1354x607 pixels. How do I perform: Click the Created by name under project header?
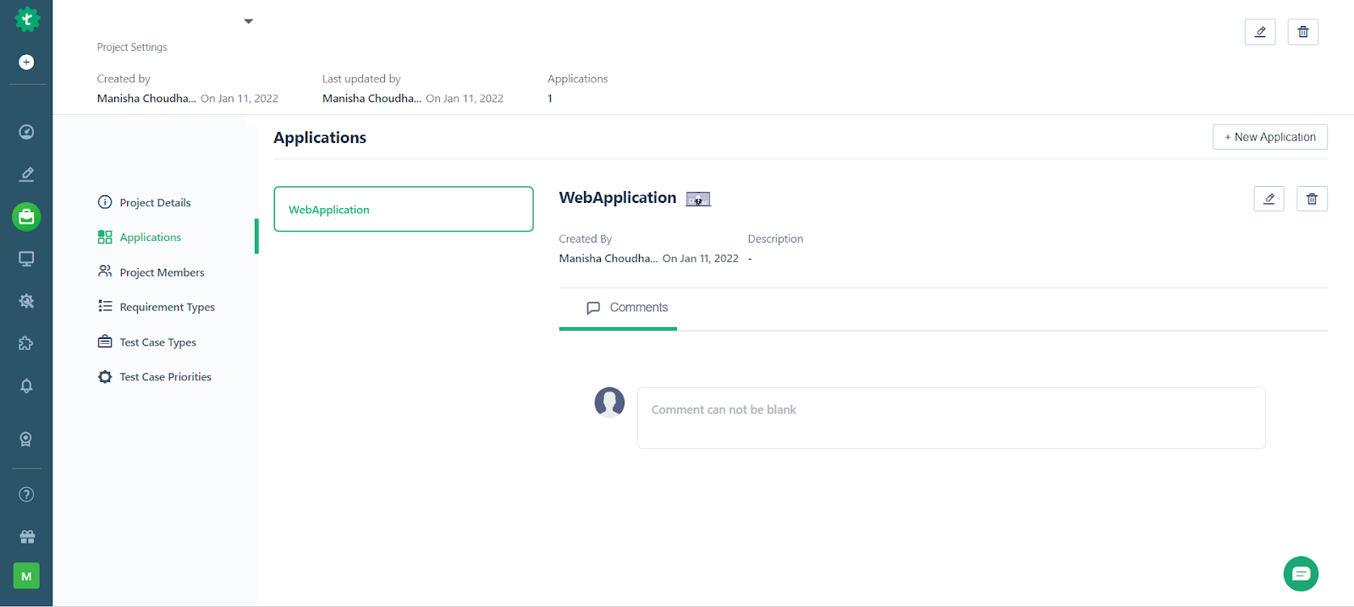146,99
